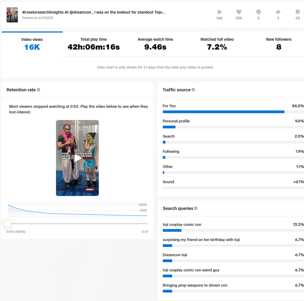Click 'toji cosplay comic con weird guy' query
The height and width of the screenshot is (301, 304).
(x=191, y=270)
